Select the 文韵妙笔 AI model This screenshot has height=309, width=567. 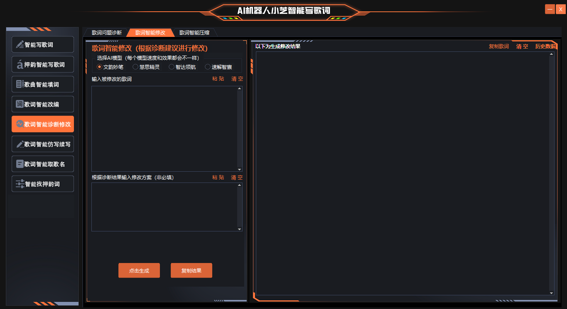99,67
